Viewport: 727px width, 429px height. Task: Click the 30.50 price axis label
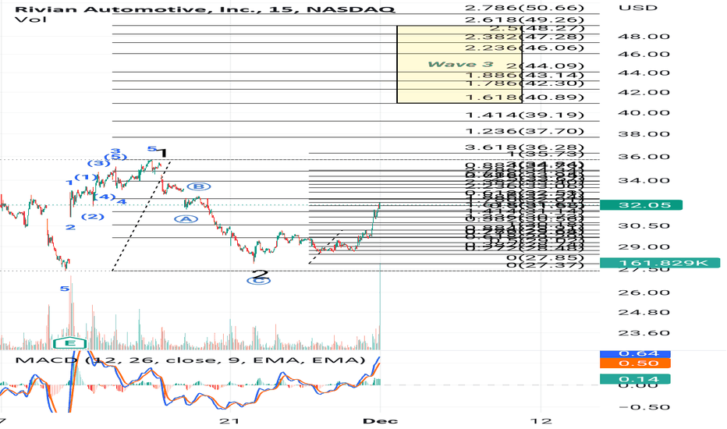click(x=644, y=226)
